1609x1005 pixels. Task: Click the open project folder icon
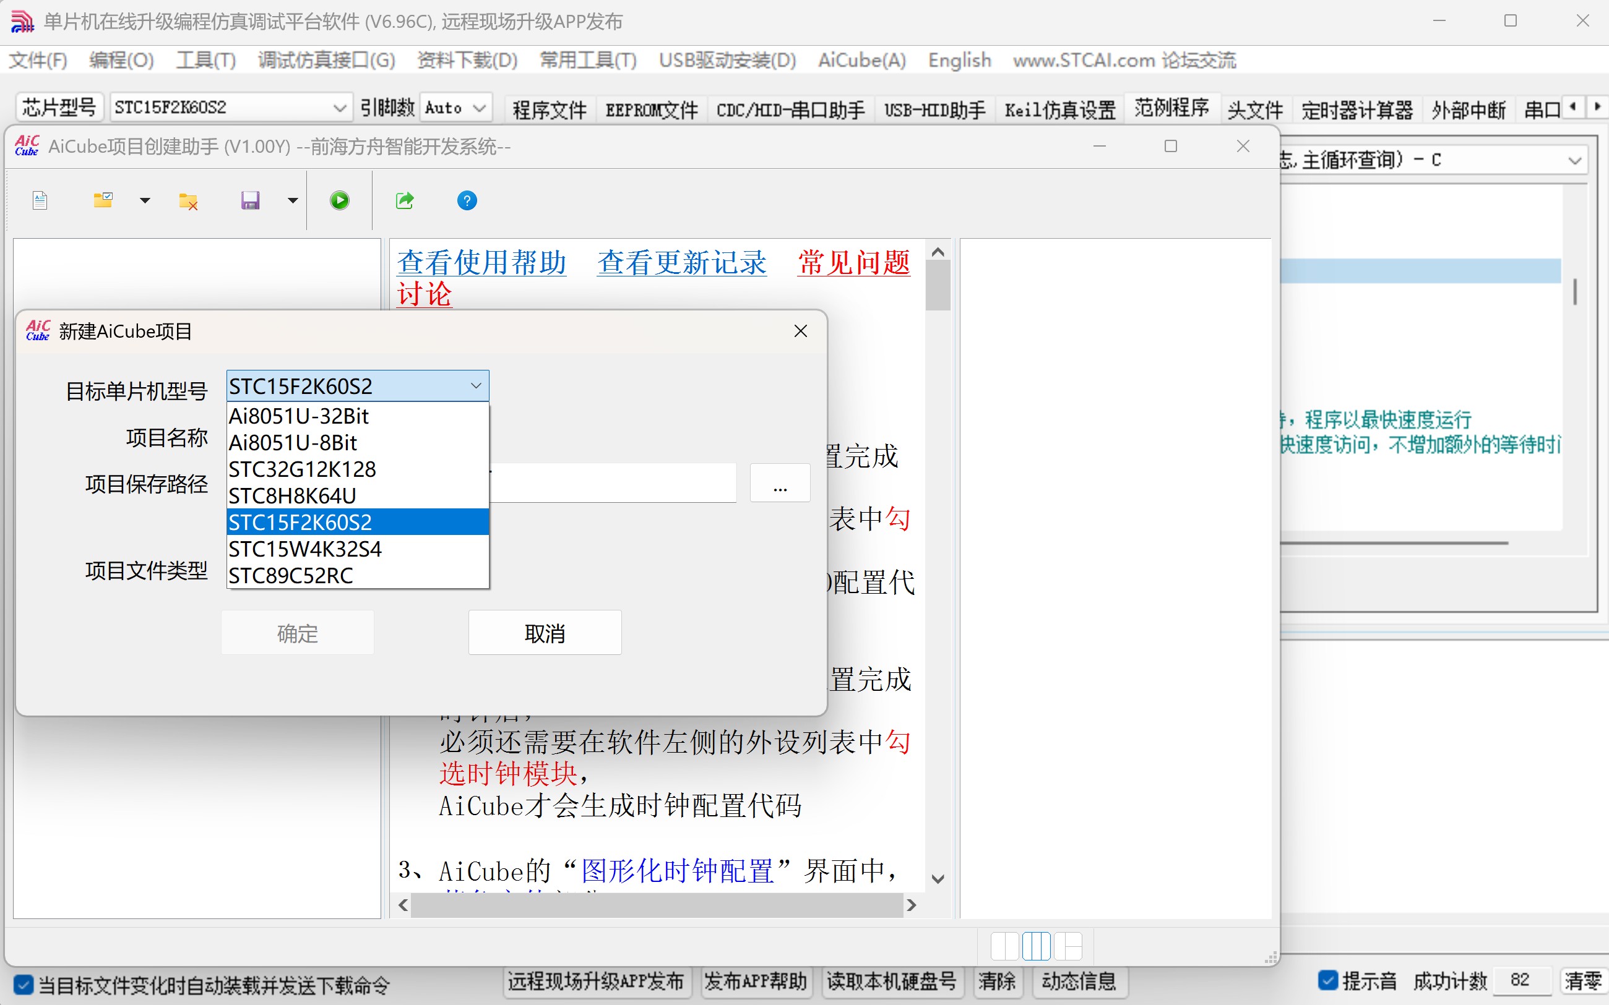click(103, 200)
